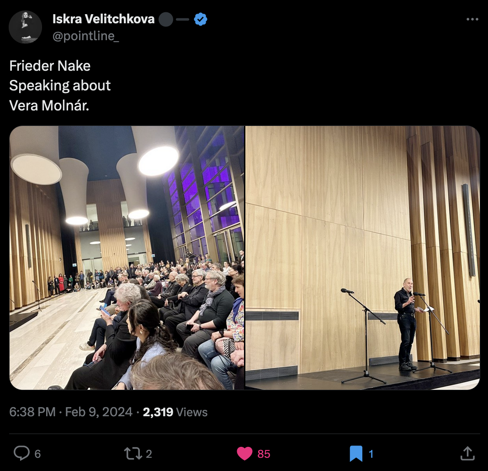This screenshot has width=488, height=471.
Task: Unlike the post via pink heart
Action: pos(244,454)
